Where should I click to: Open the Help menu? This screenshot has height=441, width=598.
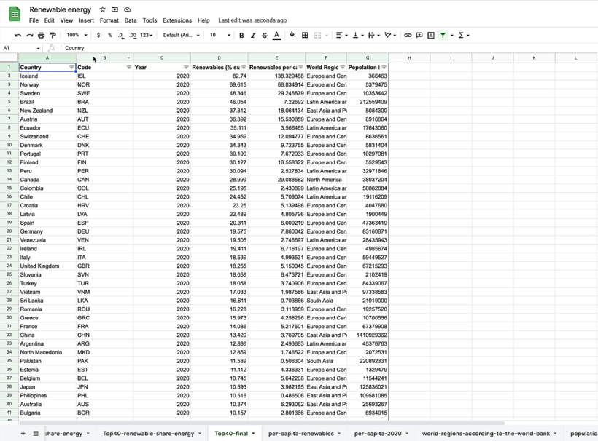[x=203, y=20]
